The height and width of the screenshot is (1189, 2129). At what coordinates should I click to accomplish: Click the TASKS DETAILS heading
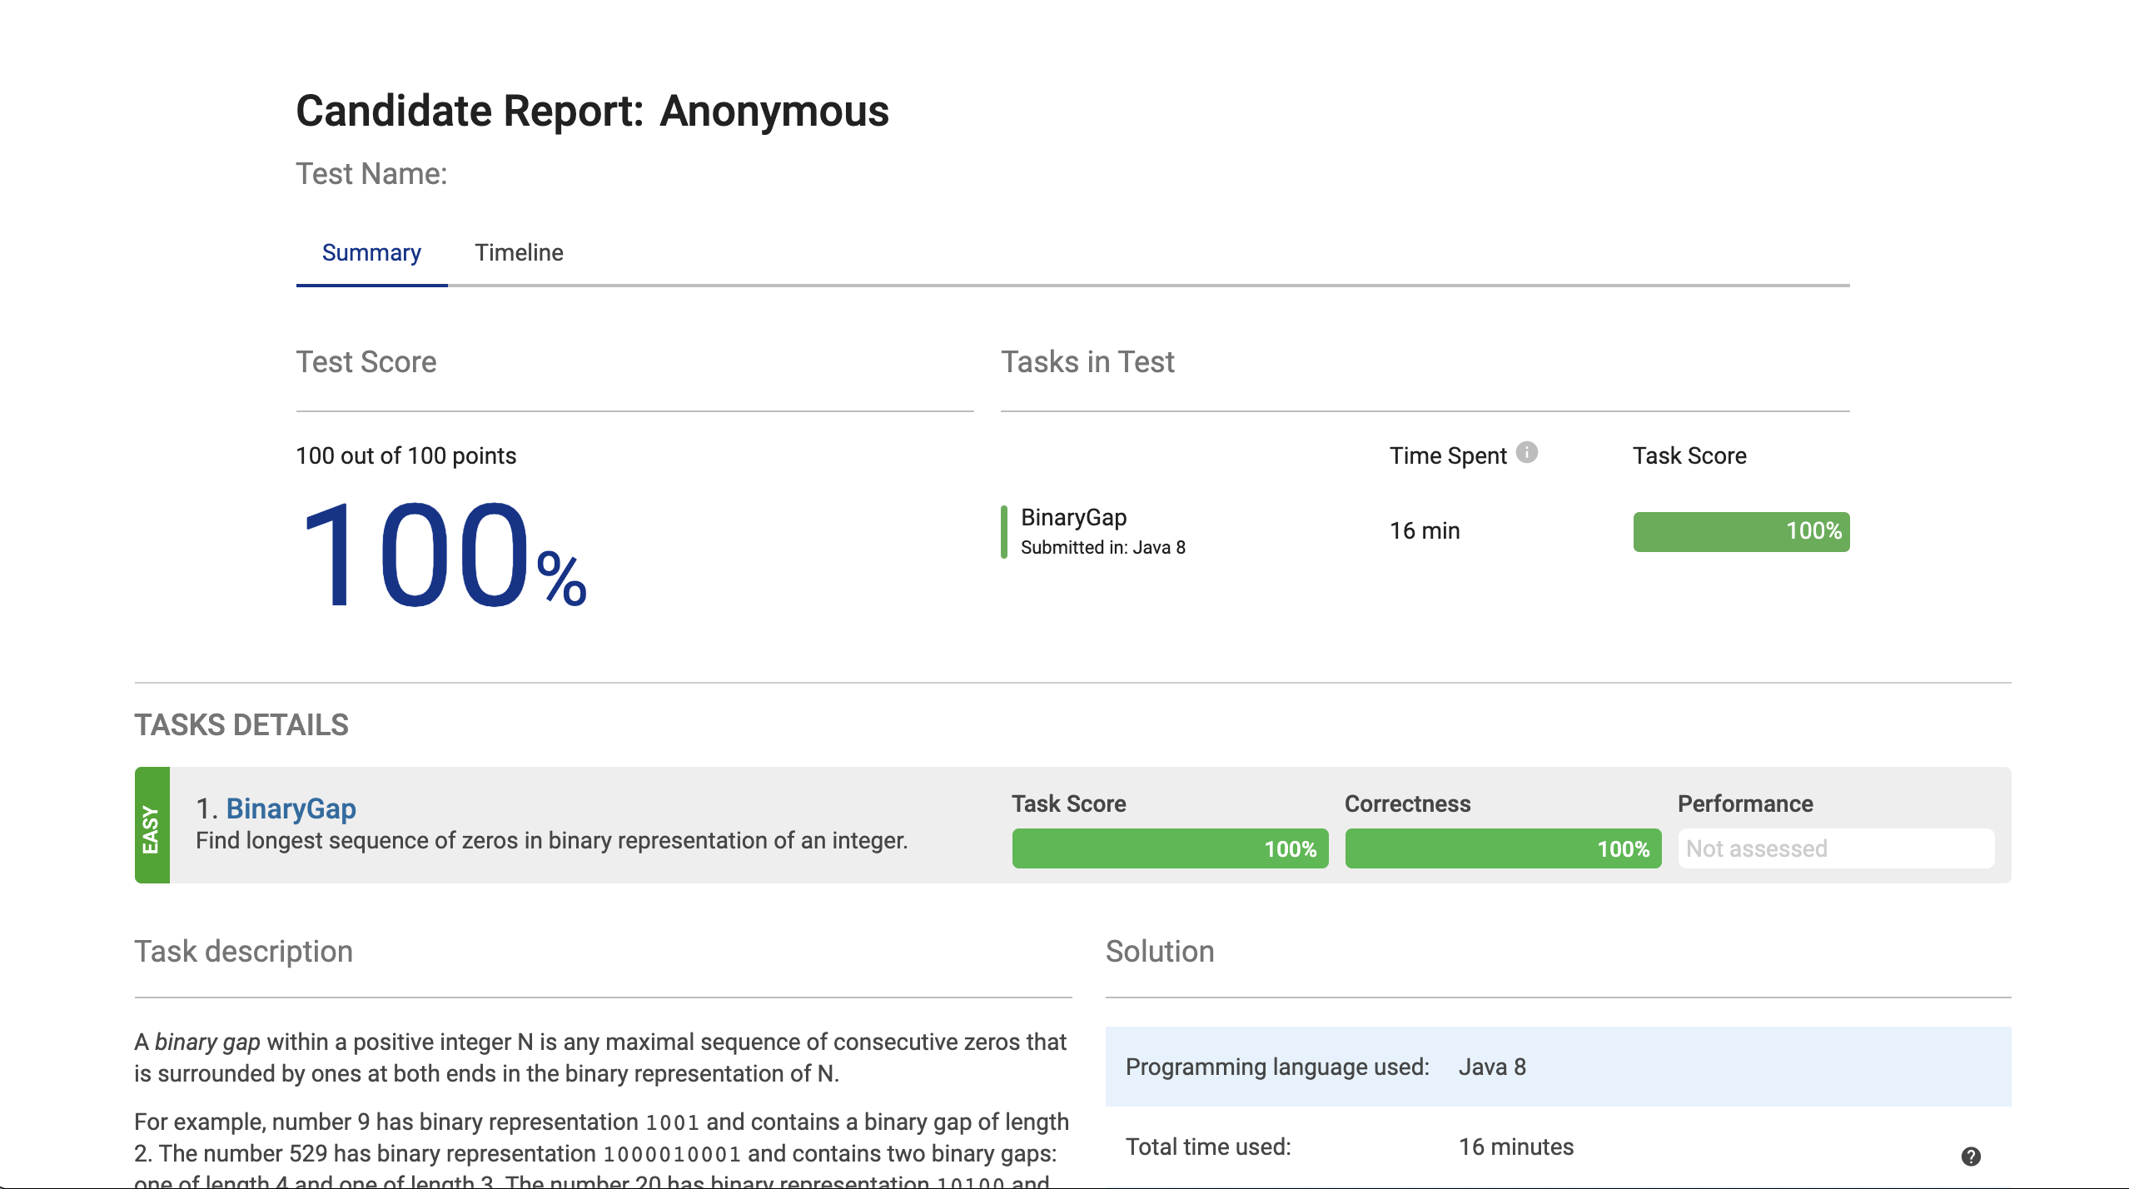point(241,724)
